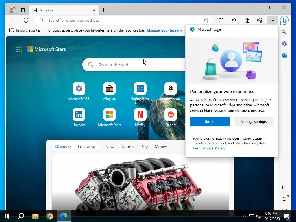Image resolution: width=296 pixels, height=222 pixels.
Task: Click the Search the web field
Action: (134, 65)
